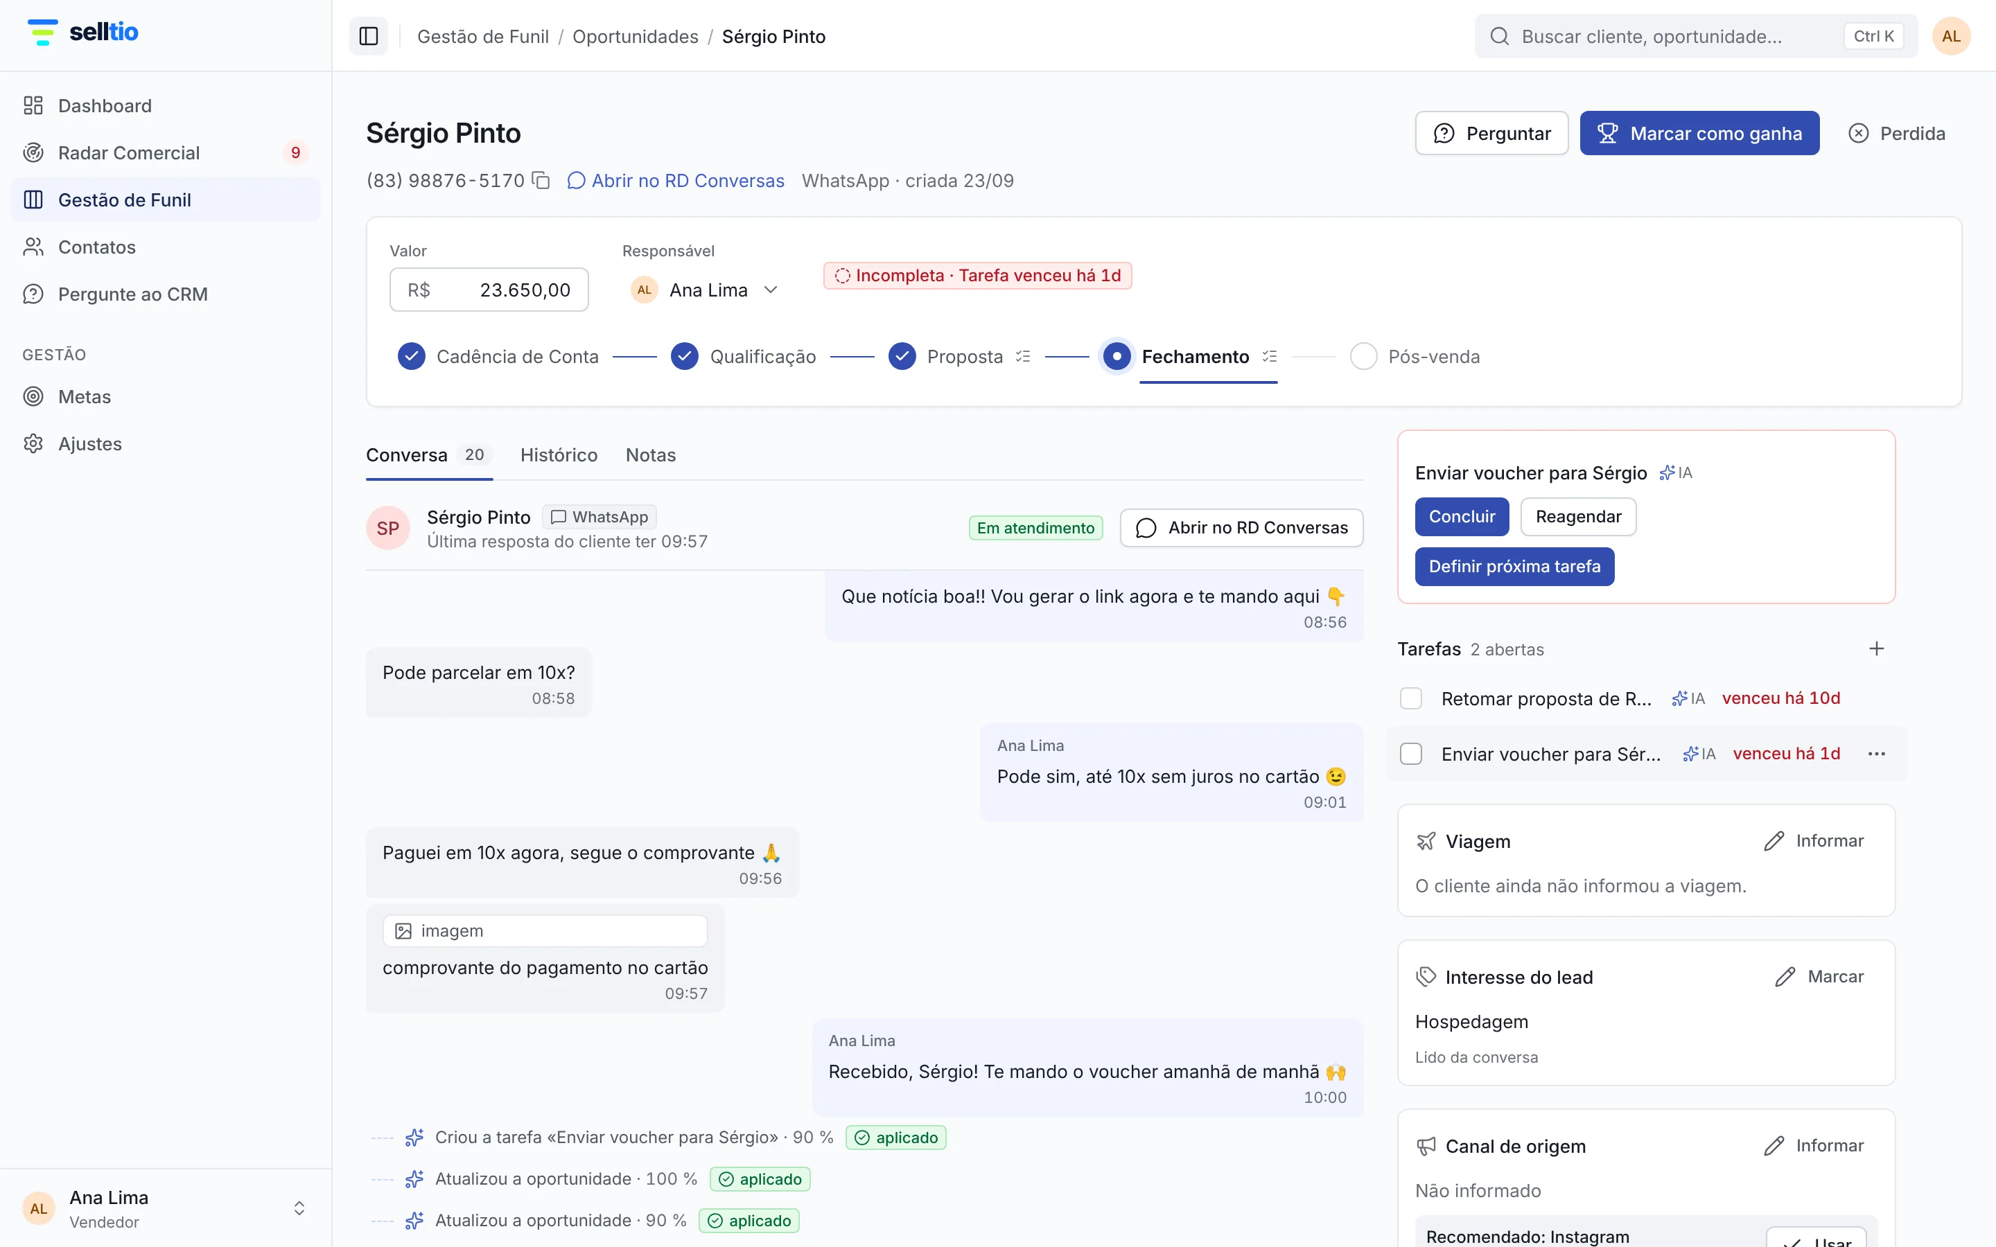Expand the Ana Lima Vendedor account switcher
The width and height of the screenshot is (1996, 1247).
coord(166,1208)
